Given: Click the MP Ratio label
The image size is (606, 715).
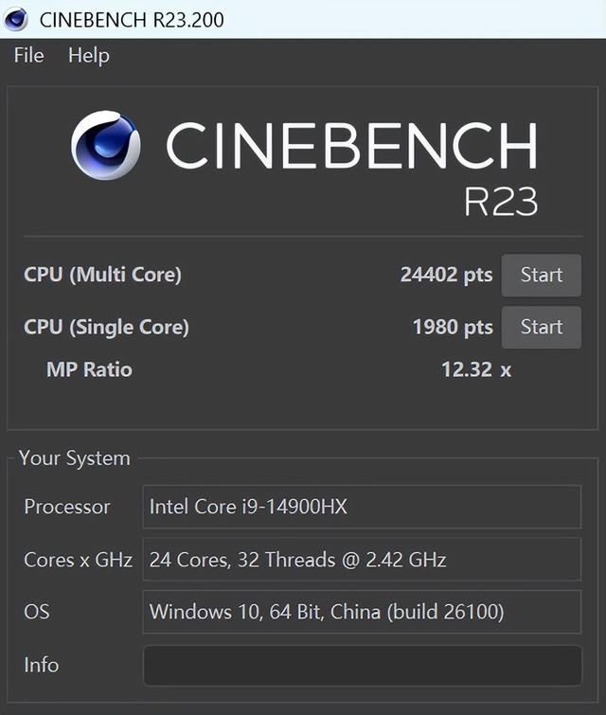Looking at the screenshot, I should pos(89,369).
